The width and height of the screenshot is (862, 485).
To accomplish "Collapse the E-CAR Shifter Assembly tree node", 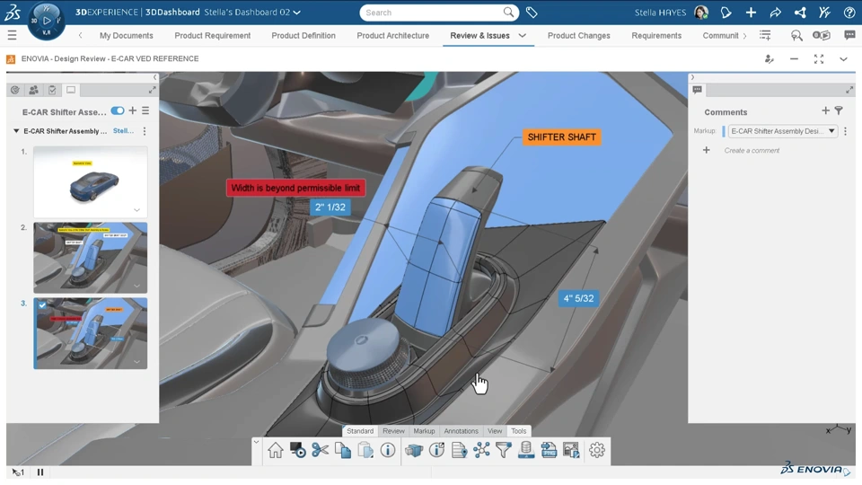I will point(16,131).
